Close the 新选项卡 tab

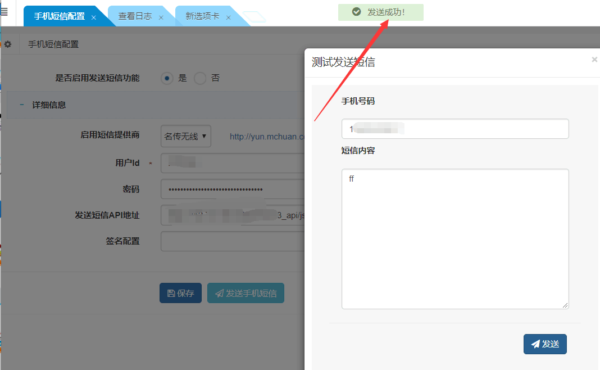click(229, 17)
